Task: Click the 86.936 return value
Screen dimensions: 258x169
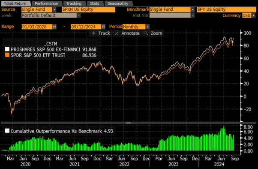Action: (x=89, y=55)
